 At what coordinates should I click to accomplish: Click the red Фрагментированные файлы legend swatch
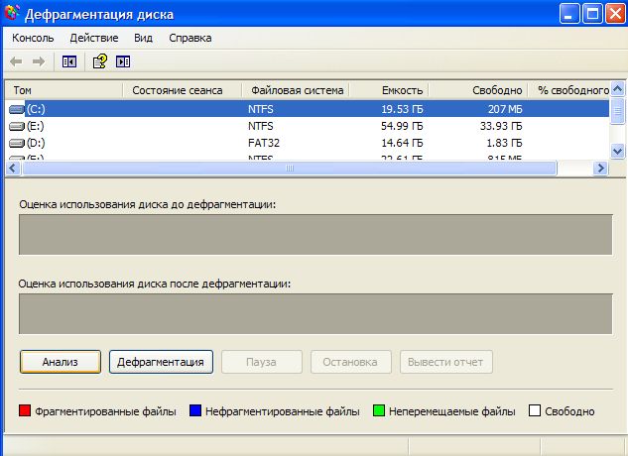pyautogui.click(x=25, y=411)
